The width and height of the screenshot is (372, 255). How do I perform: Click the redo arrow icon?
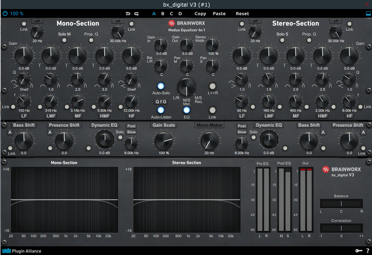[137, 13]
